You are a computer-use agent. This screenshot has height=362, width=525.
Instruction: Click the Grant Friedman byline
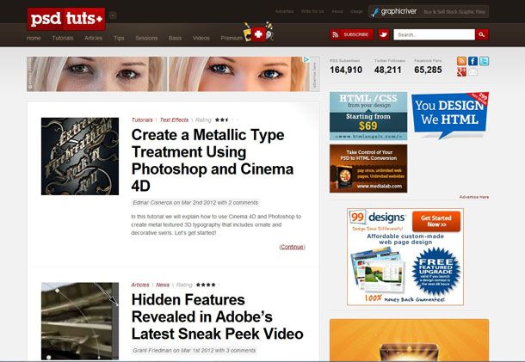point(195,350)
